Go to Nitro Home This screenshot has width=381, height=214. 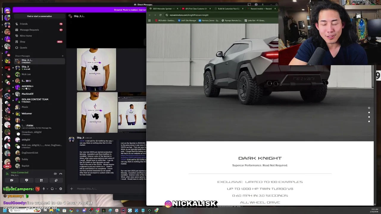pyautogui.click(x=39, y=36)
